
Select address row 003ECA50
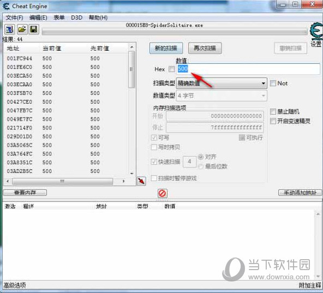66,76
